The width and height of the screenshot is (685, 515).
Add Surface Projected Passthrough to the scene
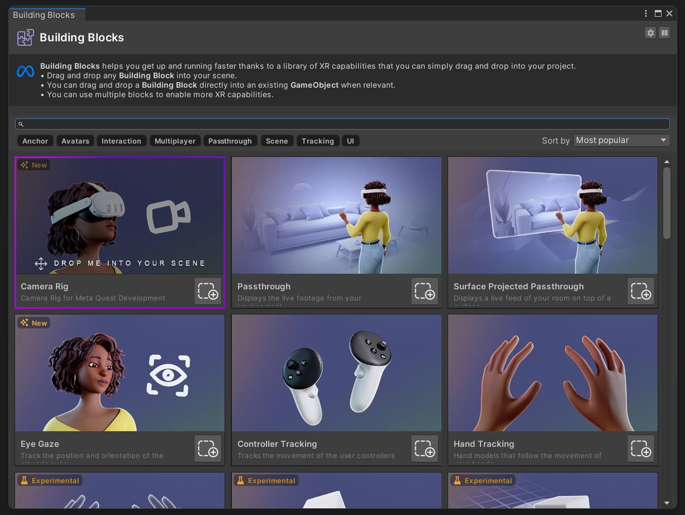pos(640,291)
